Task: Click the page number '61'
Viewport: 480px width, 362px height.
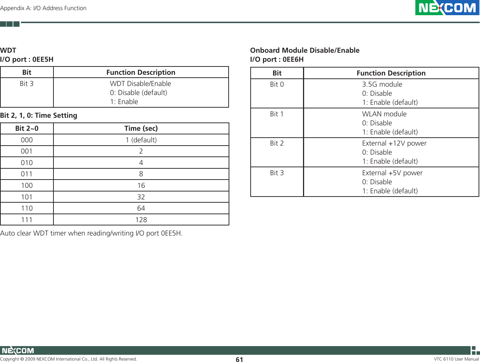Action: click(239, 359)
